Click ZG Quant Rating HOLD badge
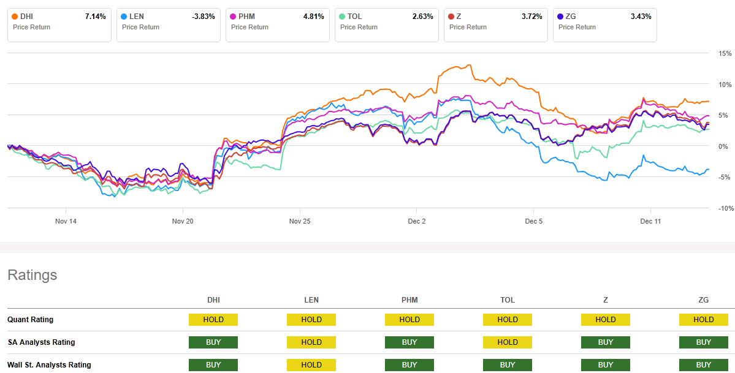The height and width of the screenshot is (373, 735). [704, 320]
